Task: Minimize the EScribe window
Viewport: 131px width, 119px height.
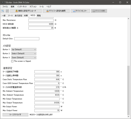Action: [x=113, y=2]
